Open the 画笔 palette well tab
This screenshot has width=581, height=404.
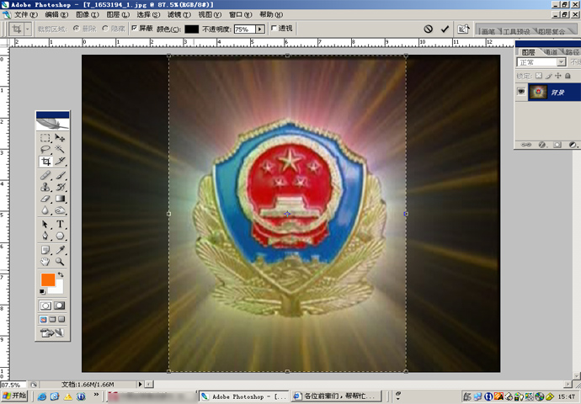488,31
